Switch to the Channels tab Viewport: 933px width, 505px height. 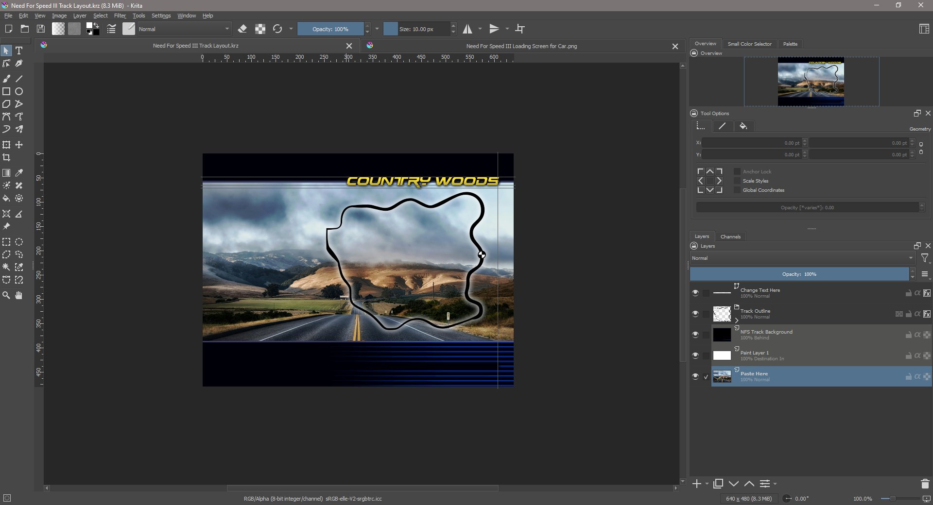[x=730, y=236]
